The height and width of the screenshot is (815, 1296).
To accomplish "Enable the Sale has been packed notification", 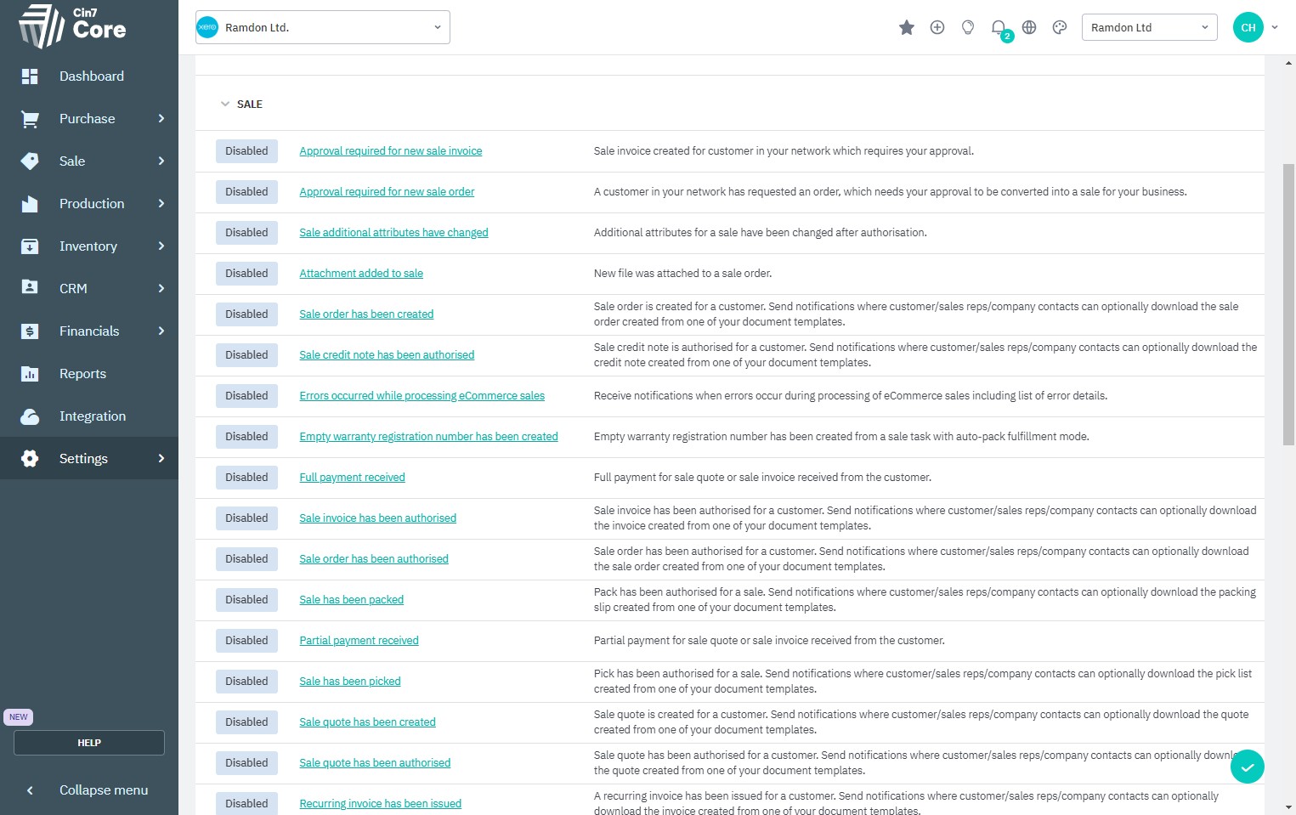I will pos(246,600).
